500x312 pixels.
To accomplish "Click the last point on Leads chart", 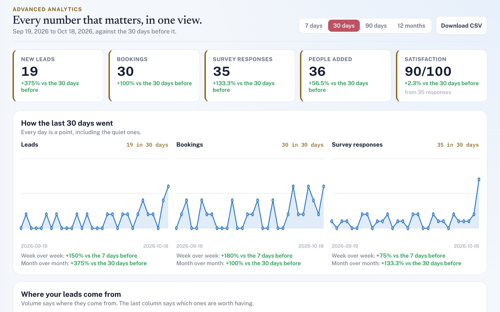I will tap(168, 187).
